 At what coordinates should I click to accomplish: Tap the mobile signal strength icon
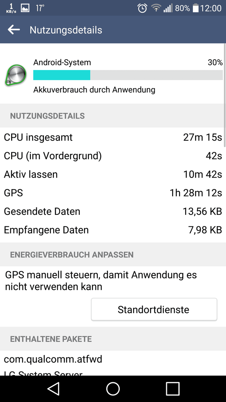coord(168,8)
